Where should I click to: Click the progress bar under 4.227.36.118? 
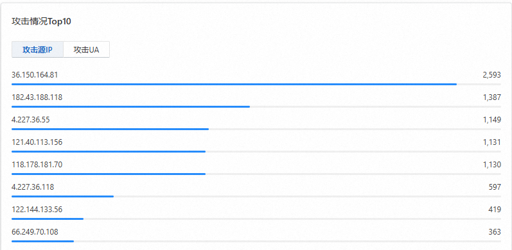click(256, 197)
